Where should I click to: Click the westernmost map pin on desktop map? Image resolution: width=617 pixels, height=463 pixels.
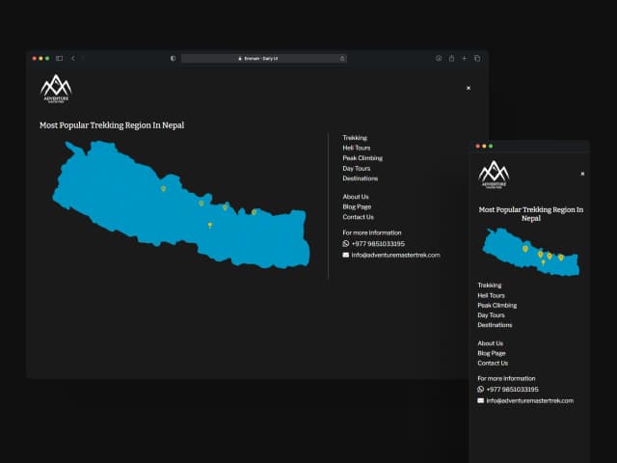(x=163, y=189)
